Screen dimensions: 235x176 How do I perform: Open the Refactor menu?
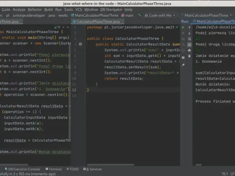tap(35, 10)
